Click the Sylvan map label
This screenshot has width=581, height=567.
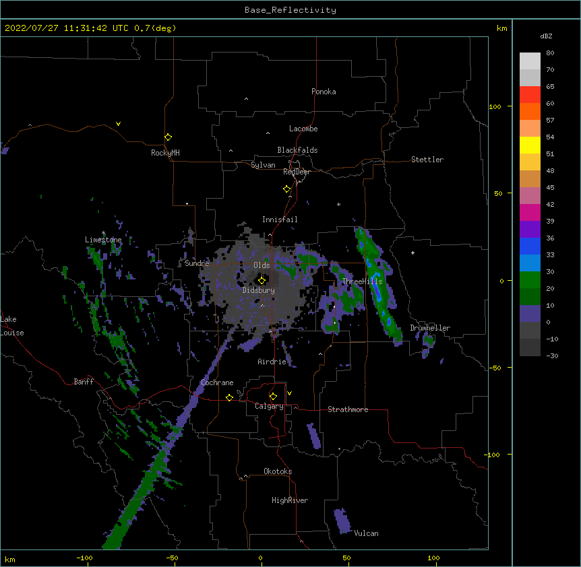tap(263, 165)
